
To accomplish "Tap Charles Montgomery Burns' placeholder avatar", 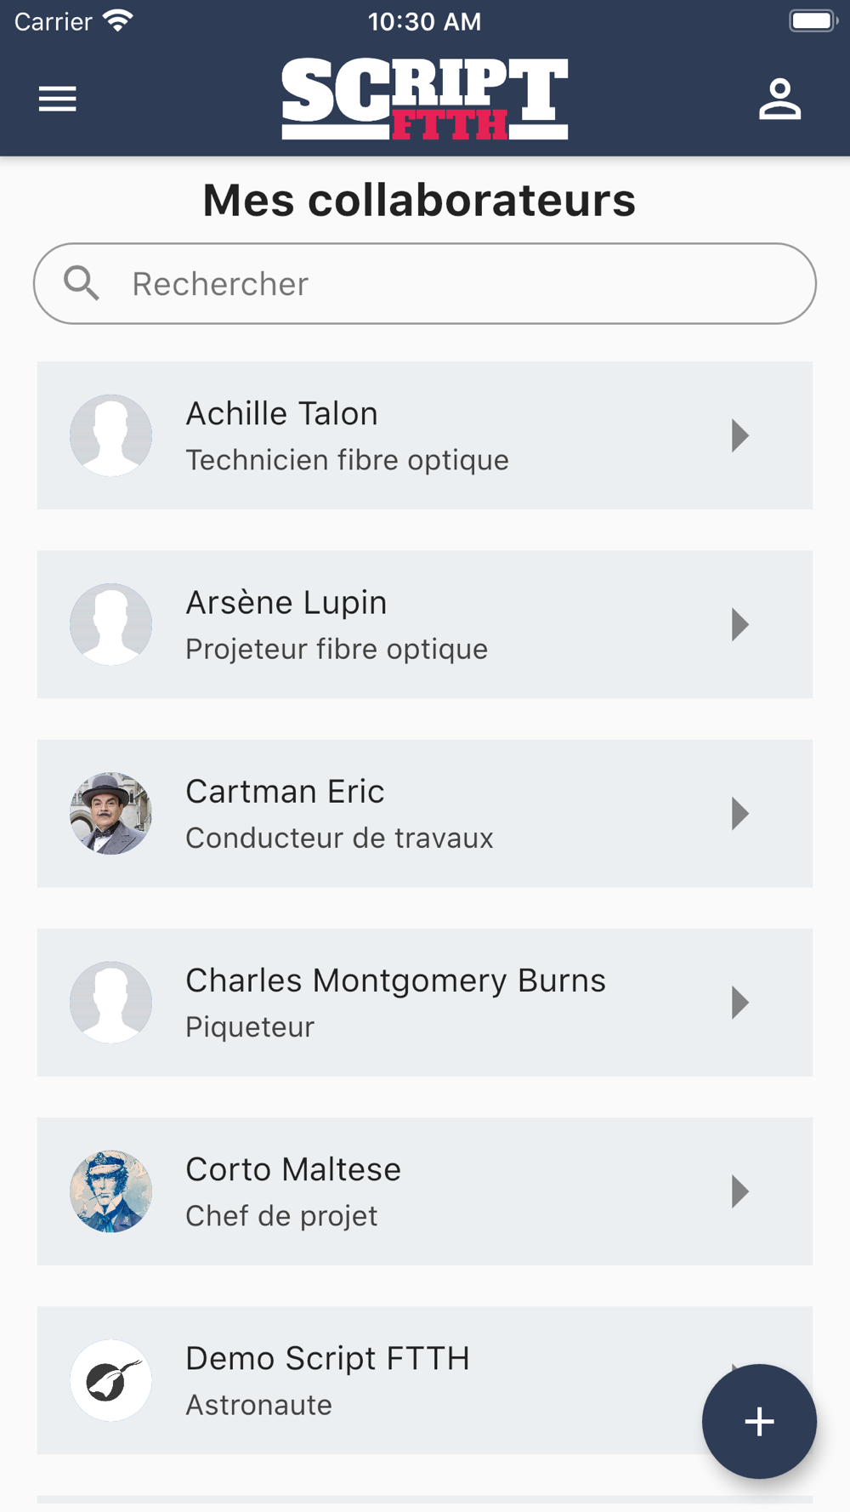I will (x=110, y=1003).
